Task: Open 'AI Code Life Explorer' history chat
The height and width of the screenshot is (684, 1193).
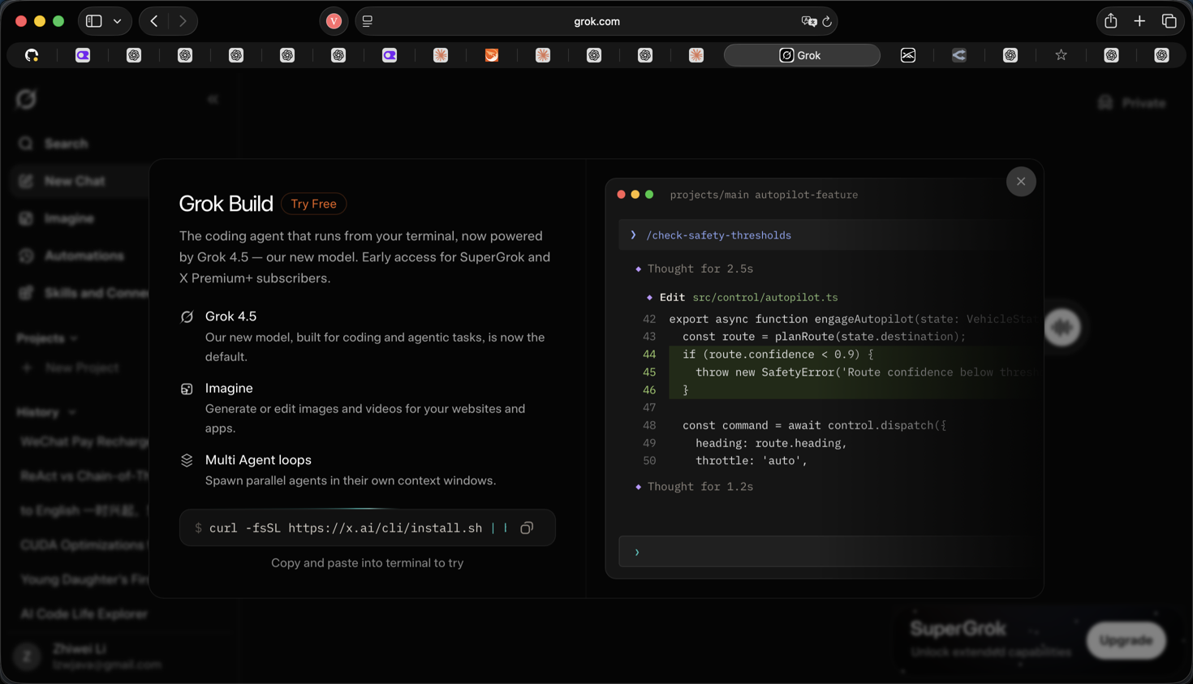Action: pyautogui.click(x=84, y=614)
